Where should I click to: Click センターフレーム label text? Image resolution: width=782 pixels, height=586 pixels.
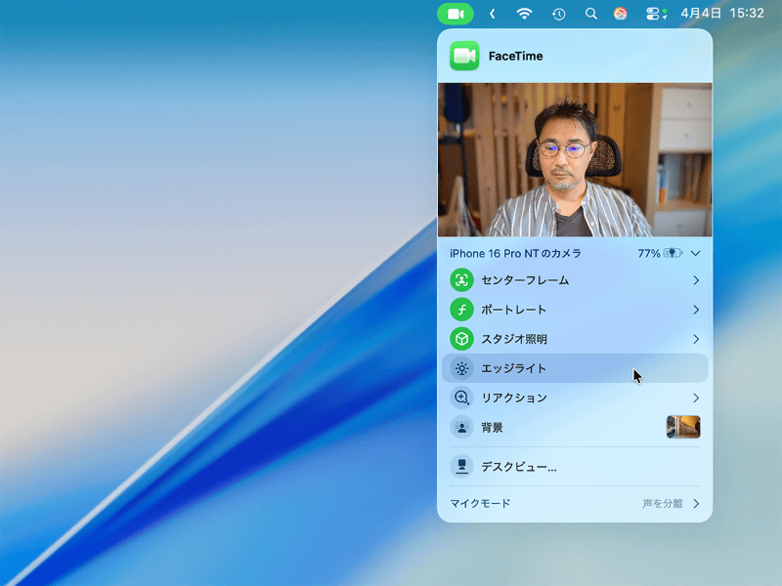525,280
